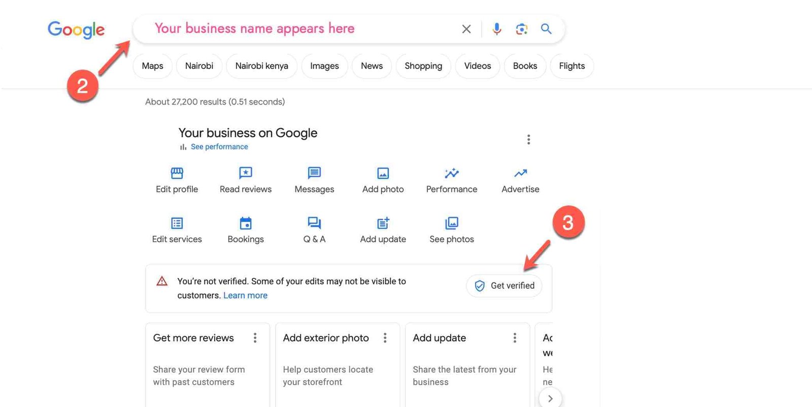Open the Add update suggestion card
812x407 pixels.
(x=467, y=365)
